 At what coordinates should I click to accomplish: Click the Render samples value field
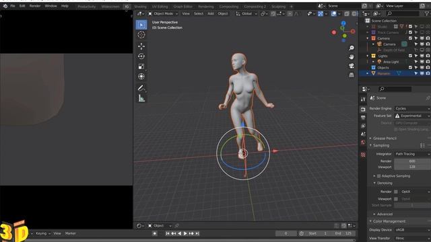[412, 161]
